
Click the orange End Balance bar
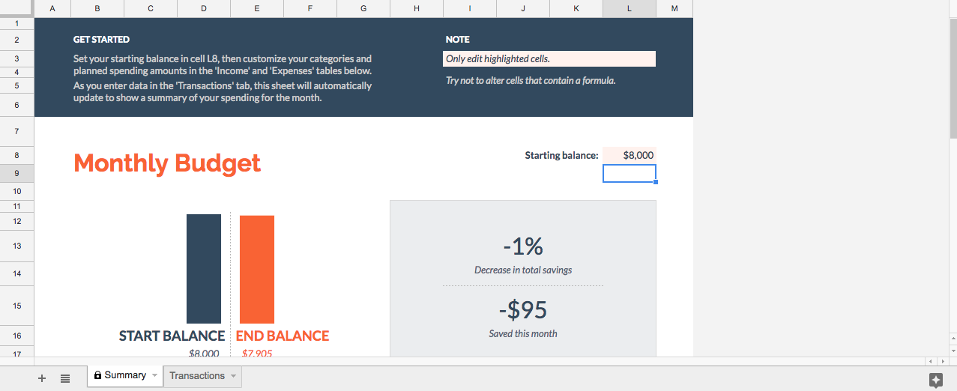coord(257,269)
